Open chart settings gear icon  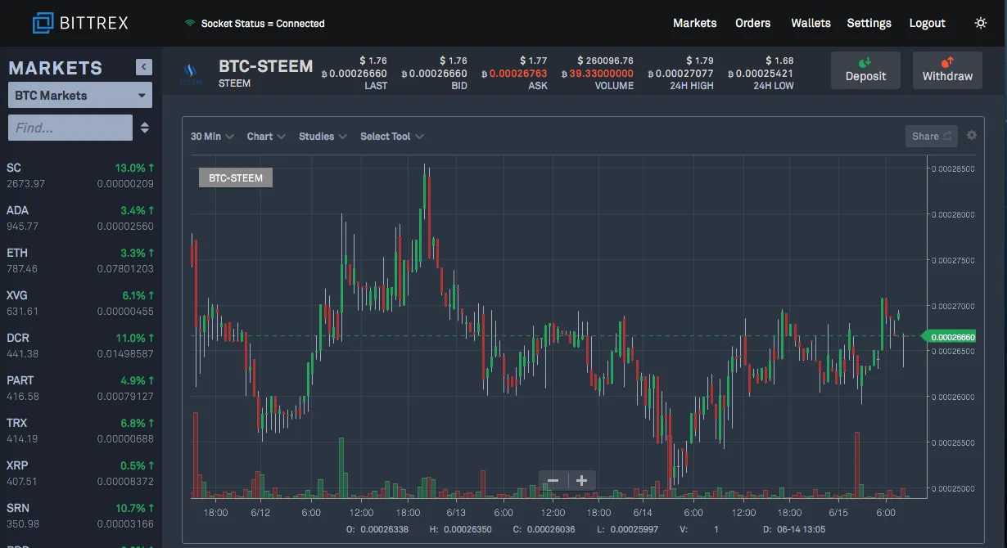[972, 136]
